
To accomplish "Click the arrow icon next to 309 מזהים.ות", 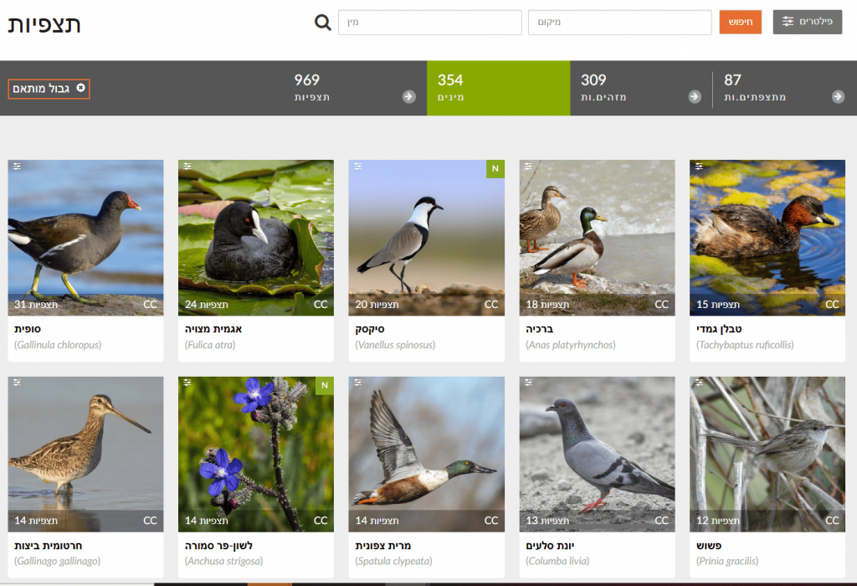I will click(695, 97).
